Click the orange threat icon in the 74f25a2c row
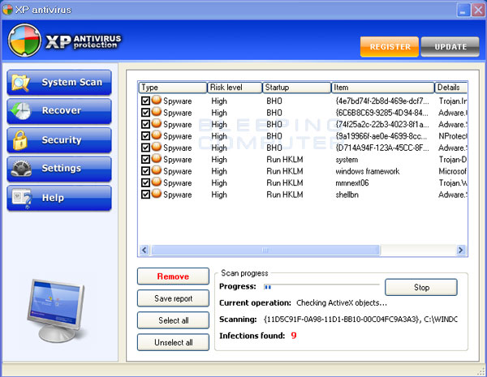 (x=157, y=123)
